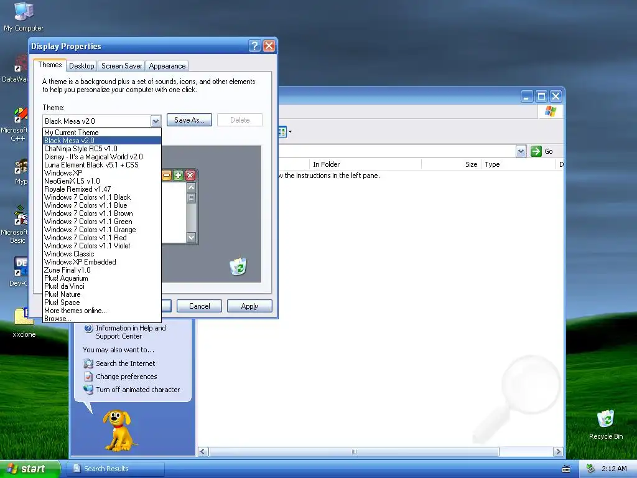The width and height of the screenshot is (637, 478).
Task: Select the Windows XP theme entry
Action: coord(102,173)
